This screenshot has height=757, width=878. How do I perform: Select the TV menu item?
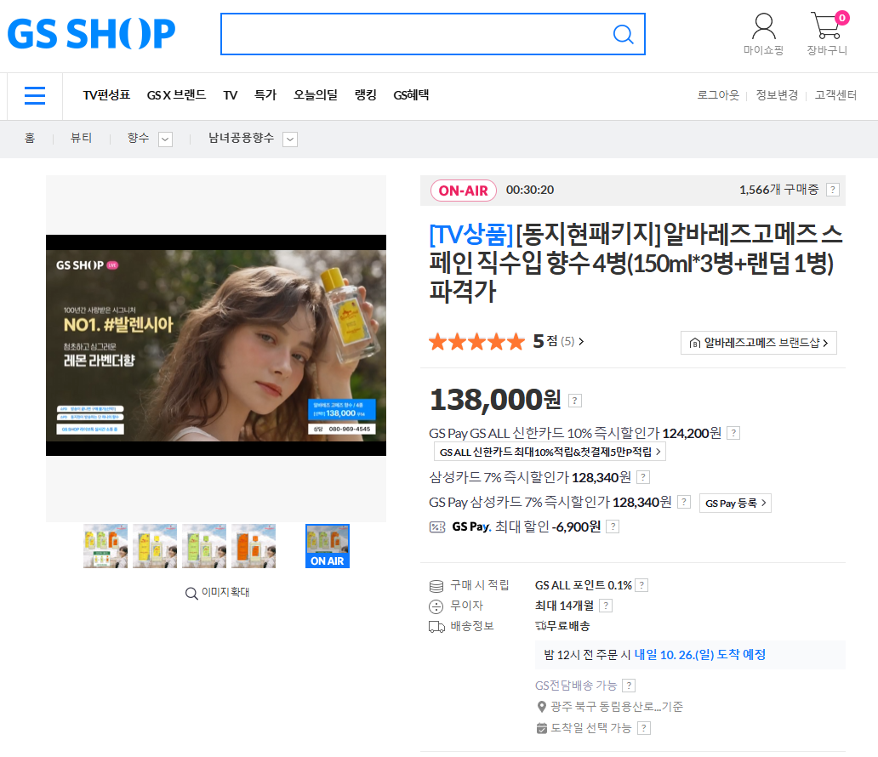[231, 95]
